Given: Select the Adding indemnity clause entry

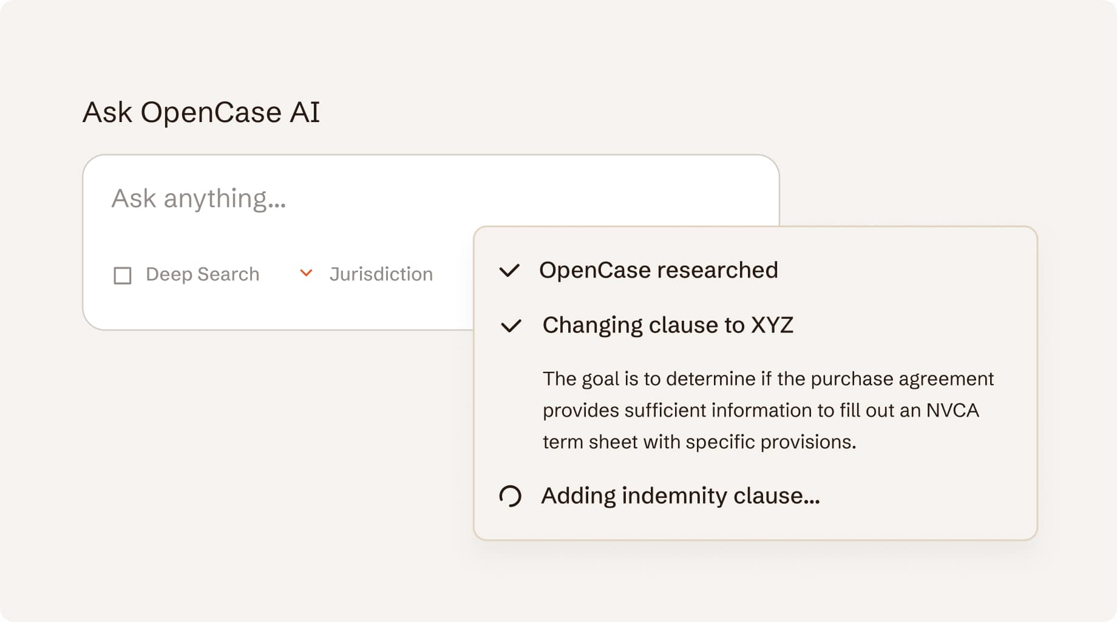Looking at the screenshot, I should point(681,496).
